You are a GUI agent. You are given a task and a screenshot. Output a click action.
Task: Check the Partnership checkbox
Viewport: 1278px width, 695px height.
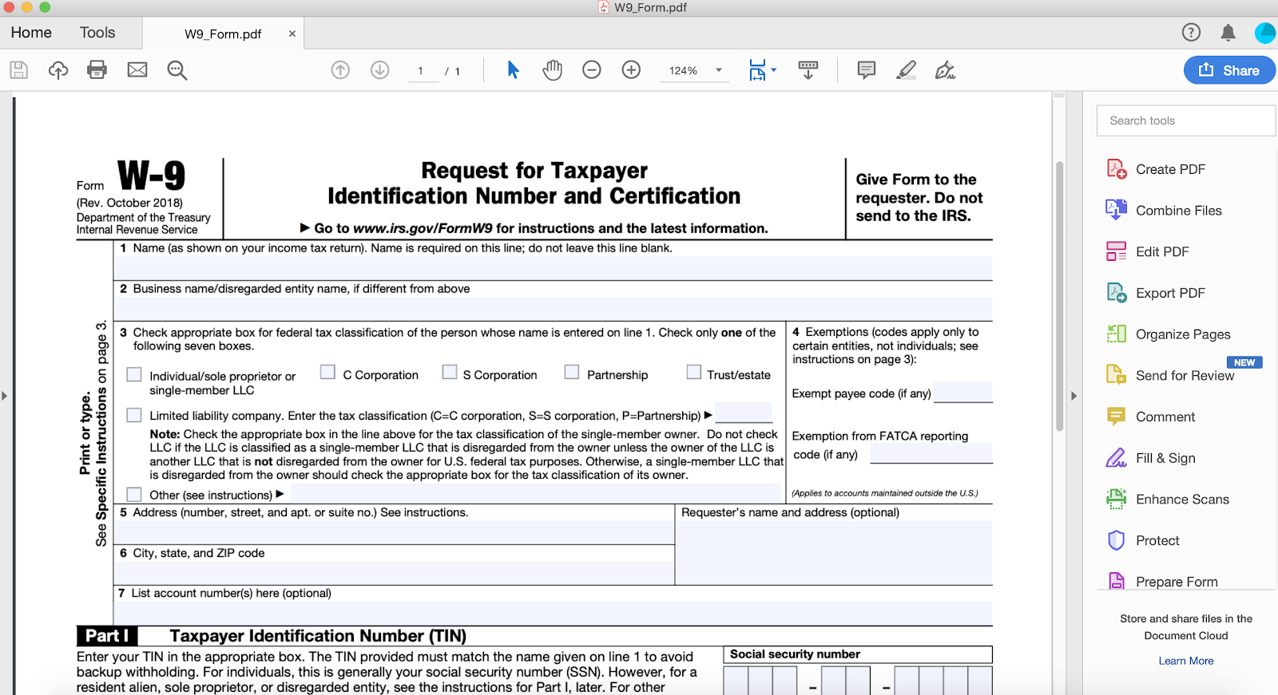tap(571, 372)
